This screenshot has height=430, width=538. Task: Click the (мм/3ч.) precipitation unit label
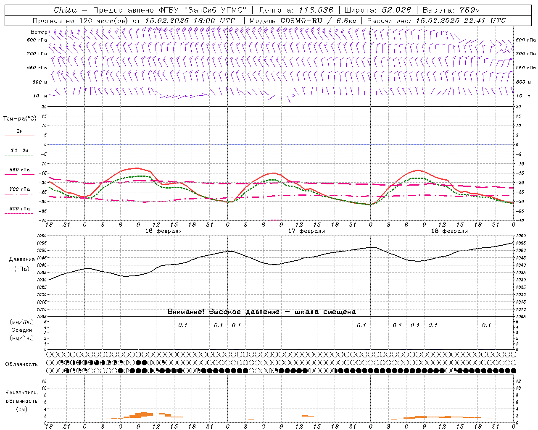(21, 322)
